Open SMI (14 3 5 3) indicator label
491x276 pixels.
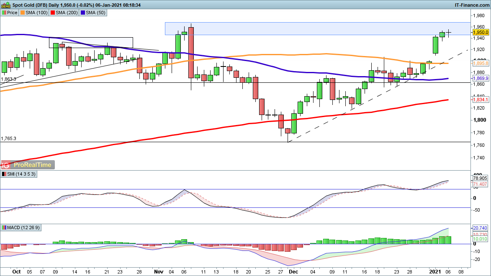(x=19, y=174)
